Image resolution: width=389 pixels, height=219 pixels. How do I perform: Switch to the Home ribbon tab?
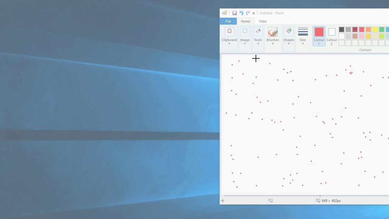coord(246,21)
